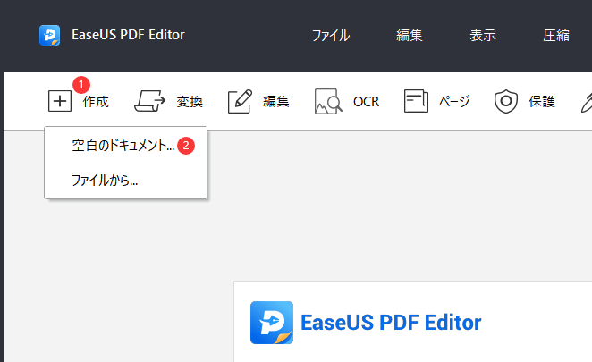Click the ページ page icon
This screenshot has width=592, height=362.
pos(416,101)
